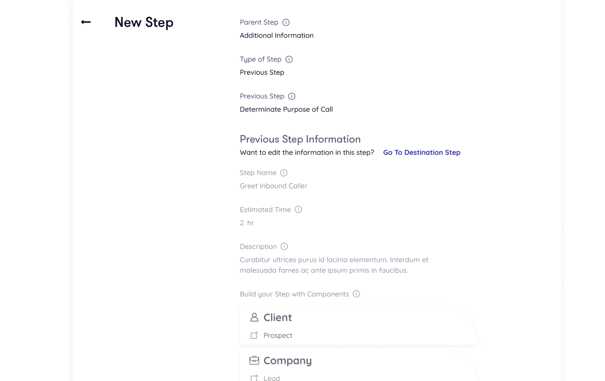Viewport: 605px width, 381px height.
Task: Click the back arrow beside New Step
Action: (x=86, y=22)
